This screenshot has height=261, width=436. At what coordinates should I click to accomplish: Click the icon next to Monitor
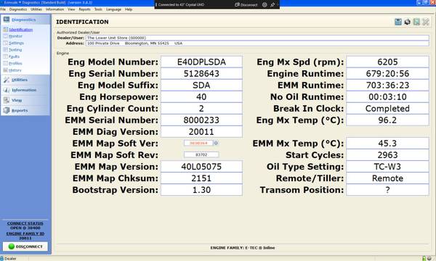(x=6, y=36)
